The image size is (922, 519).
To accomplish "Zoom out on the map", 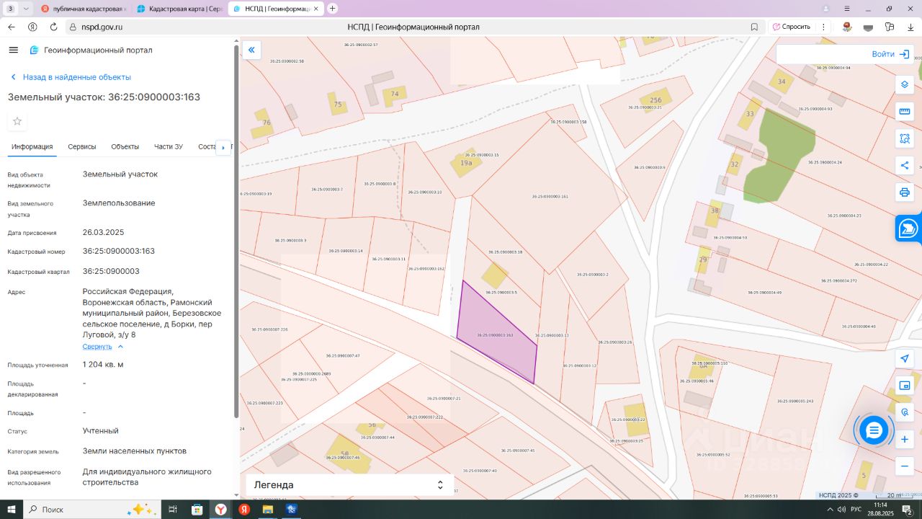I will tap(905, 466).
